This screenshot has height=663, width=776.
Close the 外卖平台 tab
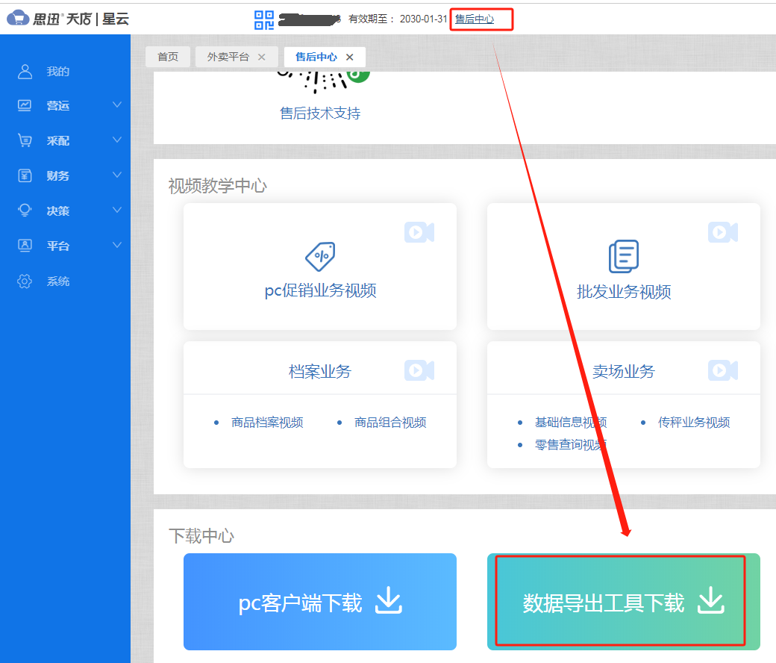tap(262, 57)
